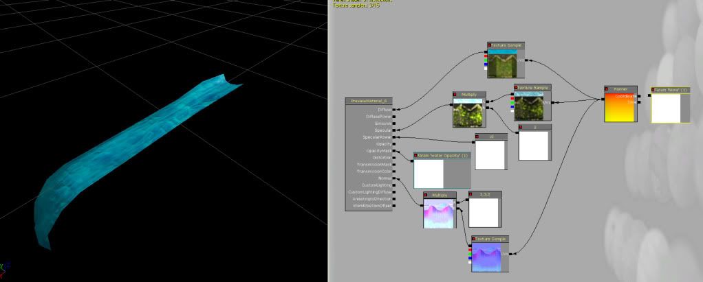
Task: Click the Panner orange gradient preview
Action: click(x=620, y=107)
